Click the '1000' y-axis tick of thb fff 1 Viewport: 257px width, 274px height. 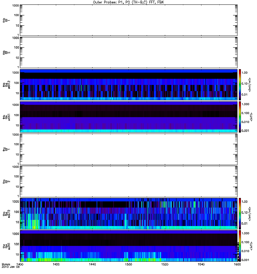(15, 5)
